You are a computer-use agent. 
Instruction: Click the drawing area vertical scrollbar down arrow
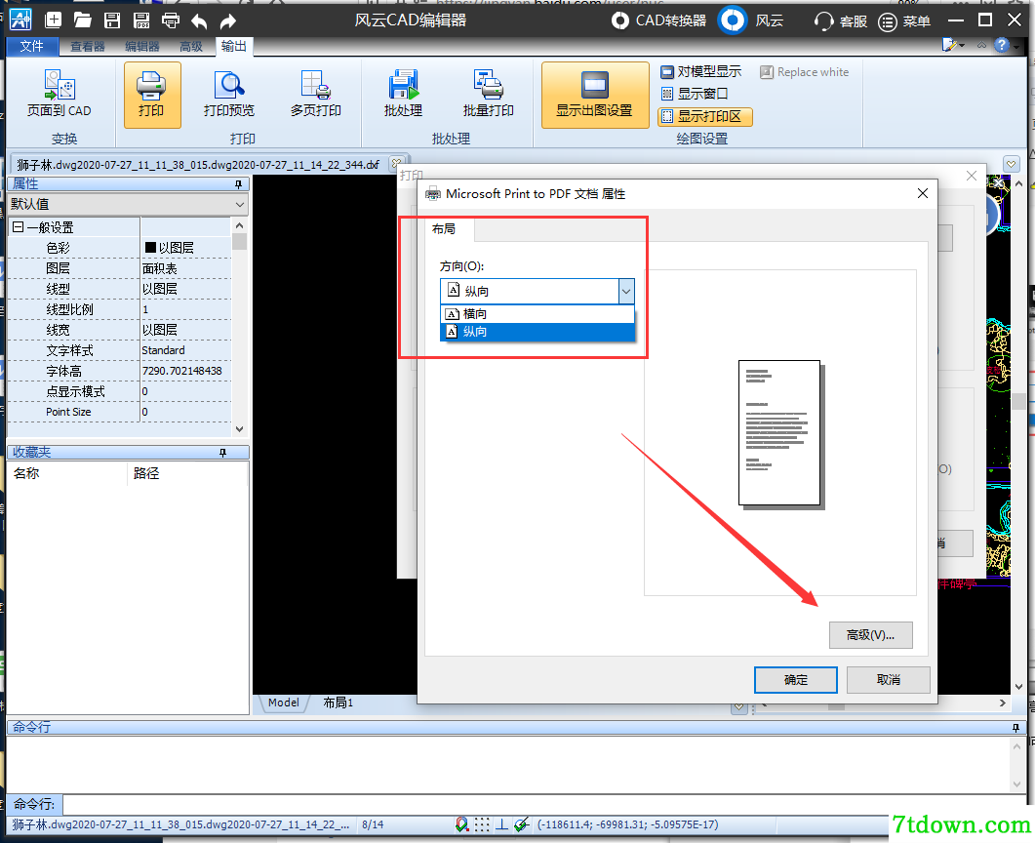pyautogui.click(x=1018, y=687)
